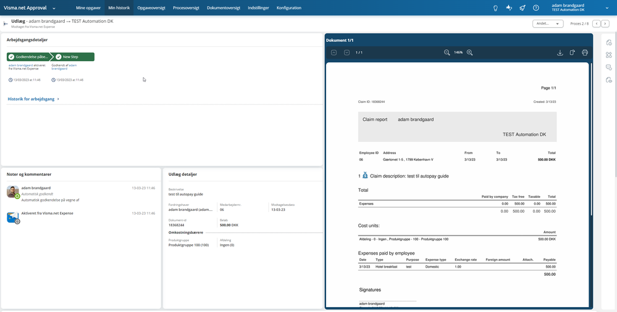Viewport: 617px width, 312px height.
Task: Click the 1 / 1 page indicator
Action: (x=359, y=52)
